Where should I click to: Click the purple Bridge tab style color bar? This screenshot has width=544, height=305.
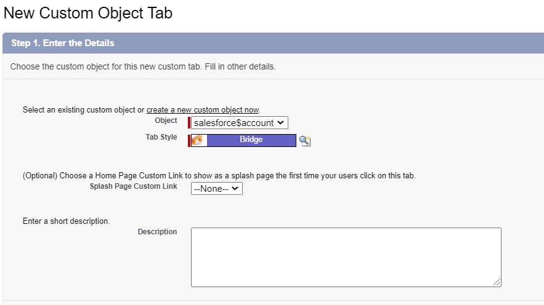[251, 141]
